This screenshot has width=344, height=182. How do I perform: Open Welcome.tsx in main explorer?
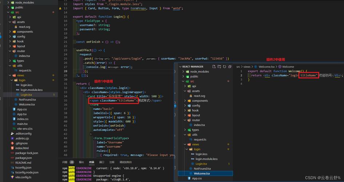(x=27, y=104)
